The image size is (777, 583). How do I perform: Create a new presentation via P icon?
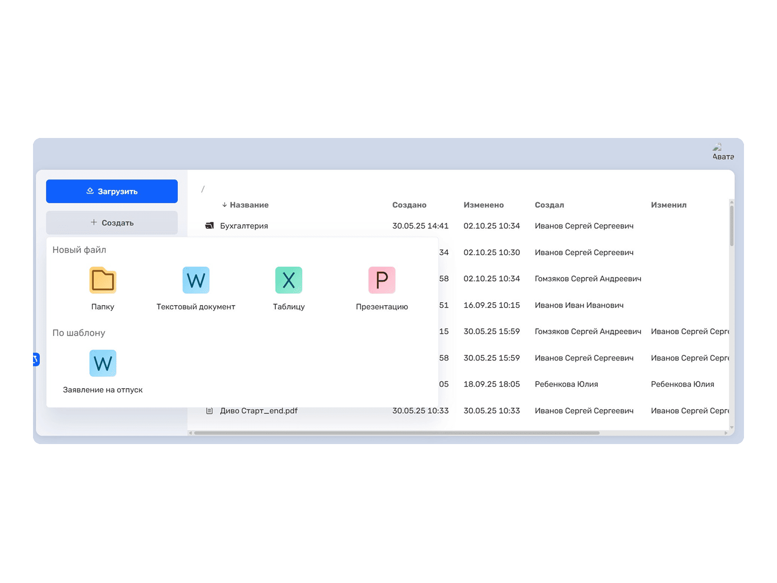click(x=382, y=280)
